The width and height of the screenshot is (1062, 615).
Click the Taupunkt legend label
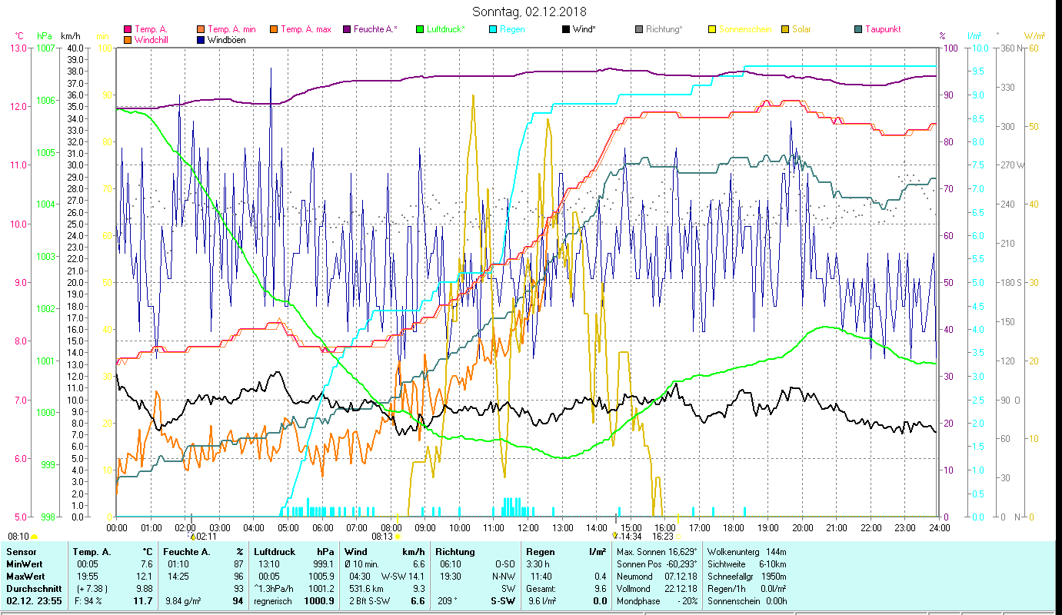point(883,30)
